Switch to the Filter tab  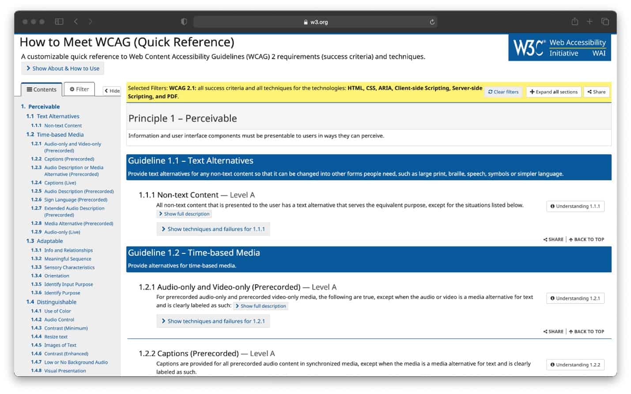pos(79,89)
